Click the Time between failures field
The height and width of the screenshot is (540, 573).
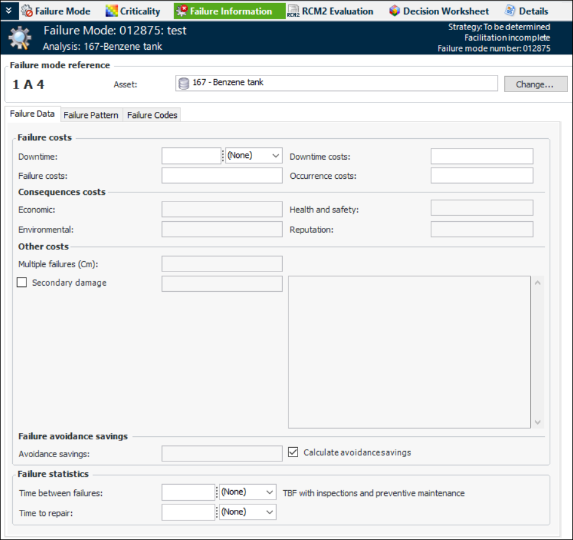(x=188, y=493)
